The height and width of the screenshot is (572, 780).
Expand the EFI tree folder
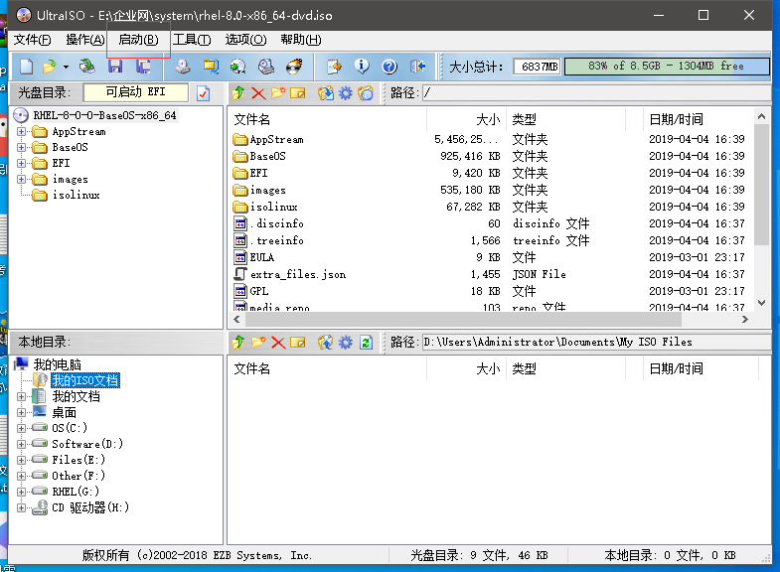[x=22, y=164]
